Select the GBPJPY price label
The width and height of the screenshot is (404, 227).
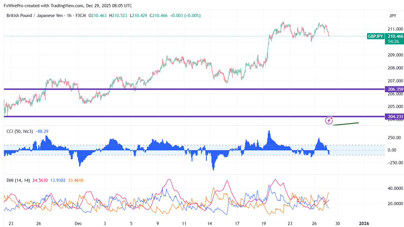[x=376, y=36]
